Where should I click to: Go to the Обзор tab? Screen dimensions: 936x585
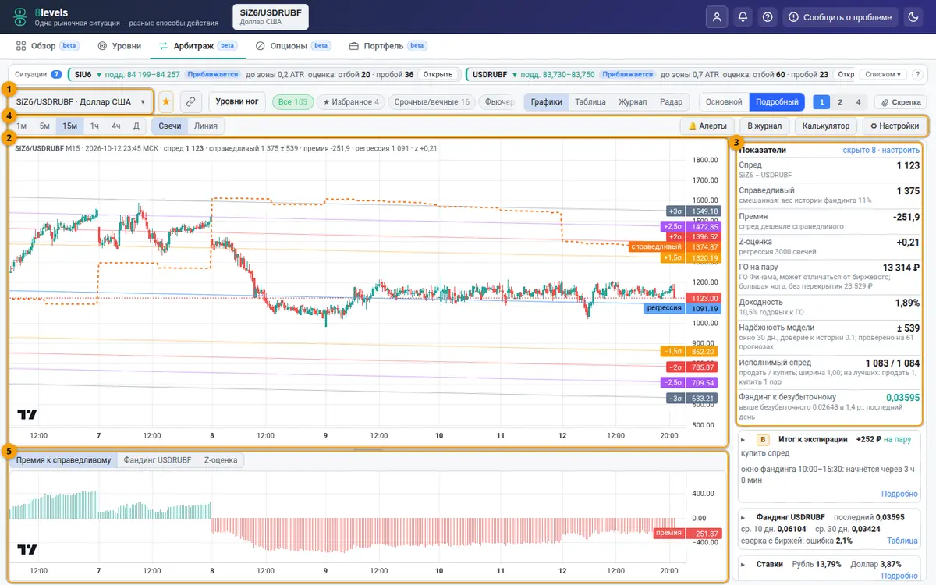pos(48,46)
